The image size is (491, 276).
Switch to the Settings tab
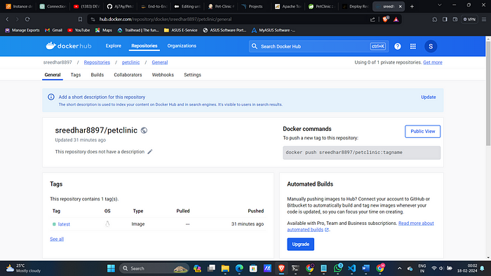[192, 75]
